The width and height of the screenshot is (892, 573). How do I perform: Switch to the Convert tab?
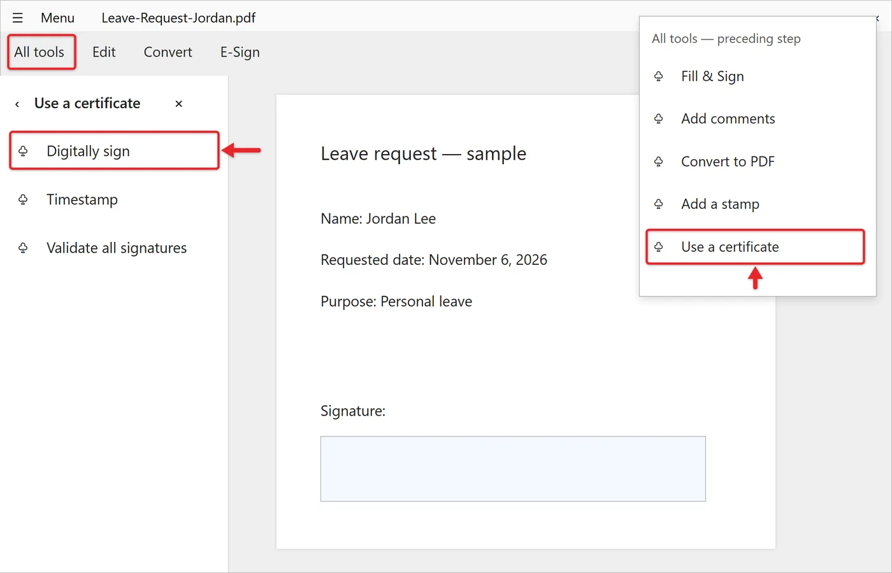(x=168, y=52)
